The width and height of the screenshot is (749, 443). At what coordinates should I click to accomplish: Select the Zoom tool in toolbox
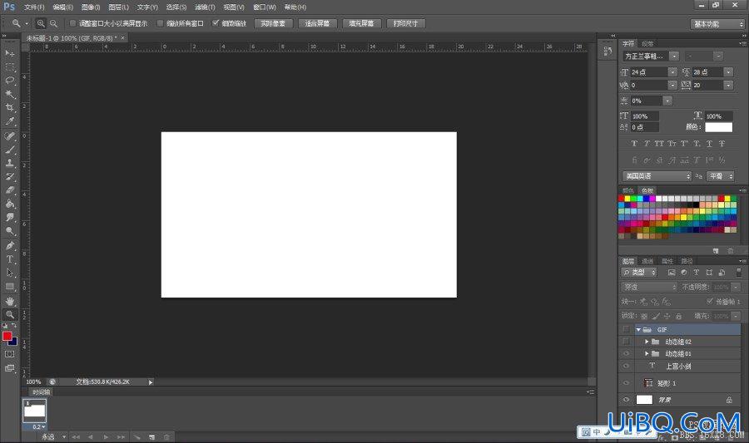(9, 315)
